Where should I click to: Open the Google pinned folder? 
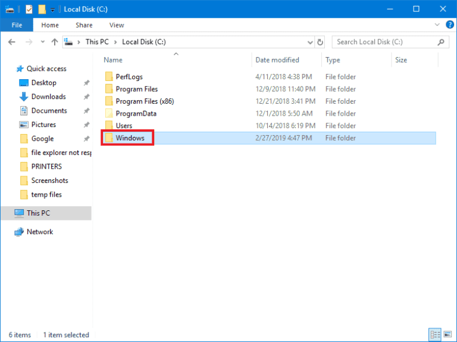tap(42, 139)
